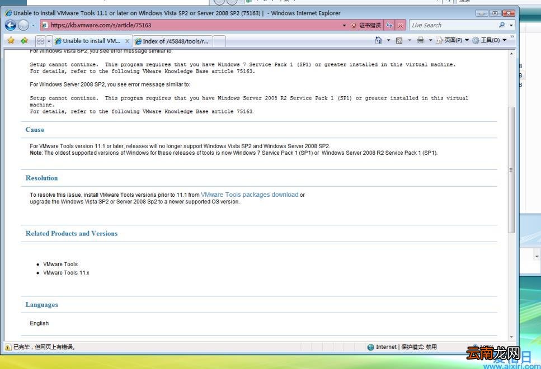Maximize the Internet Explorer window
The width and height of the screenshot is (541, 369).
495,13
